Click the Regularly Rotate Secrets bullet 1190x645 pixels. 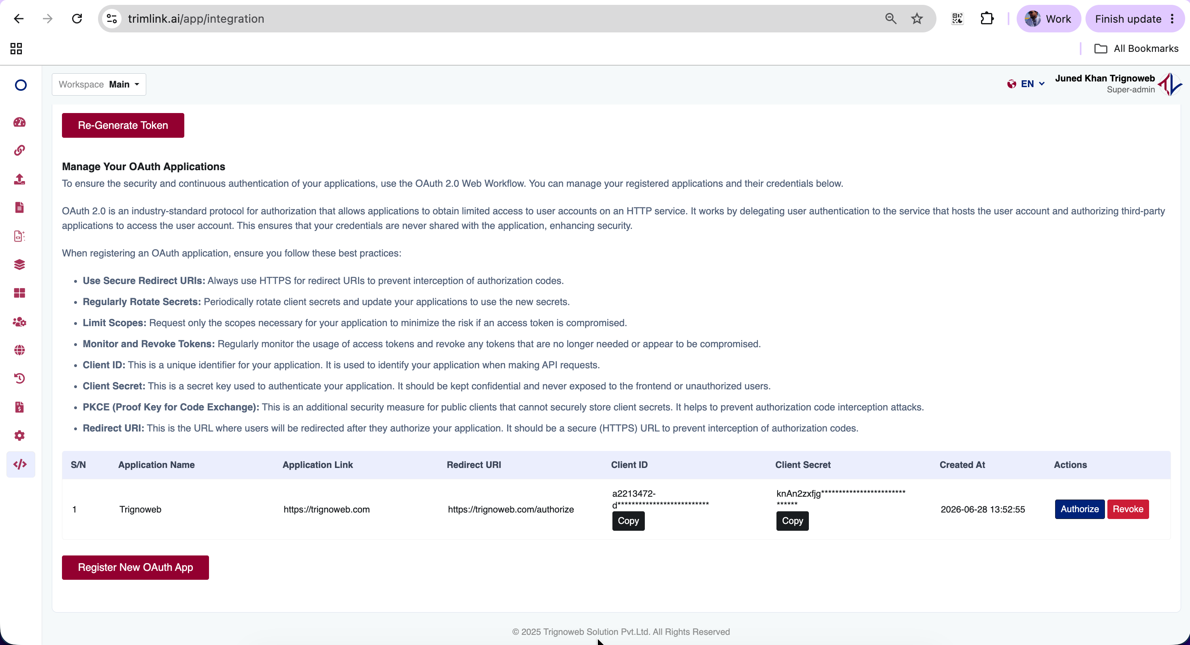(x=326, y=302)
